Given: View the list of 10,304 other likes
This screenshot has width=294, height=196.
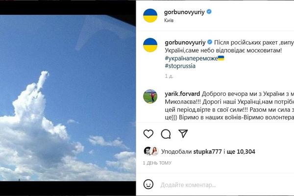Looking at the screenshot, I should click(x=241, y=151).
